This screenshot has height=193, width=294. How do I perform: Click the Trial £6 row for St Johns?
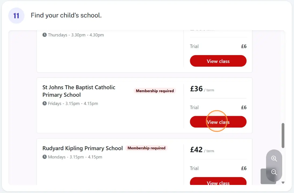pos(218,108)
